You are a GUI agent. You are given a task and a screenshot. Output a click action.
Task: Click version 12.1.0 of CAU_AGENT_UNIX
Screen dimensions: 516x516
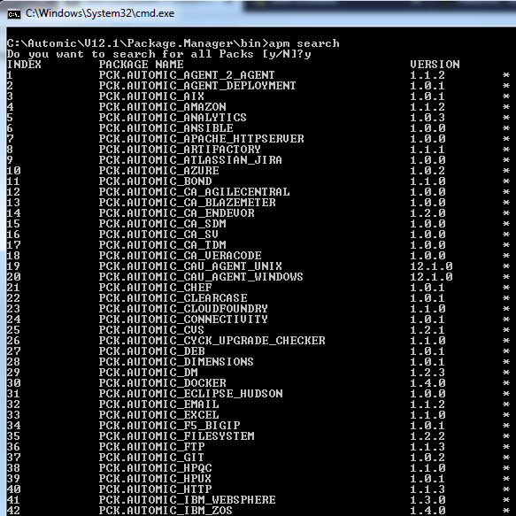[431, 266]
